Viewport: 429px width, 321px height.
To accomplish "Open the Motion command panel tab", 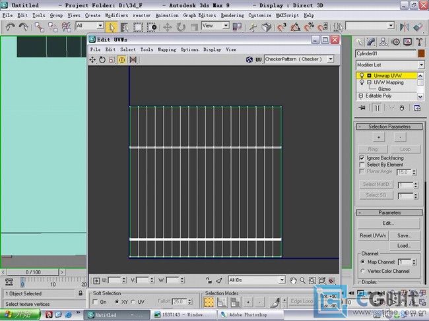I will 395,42.
